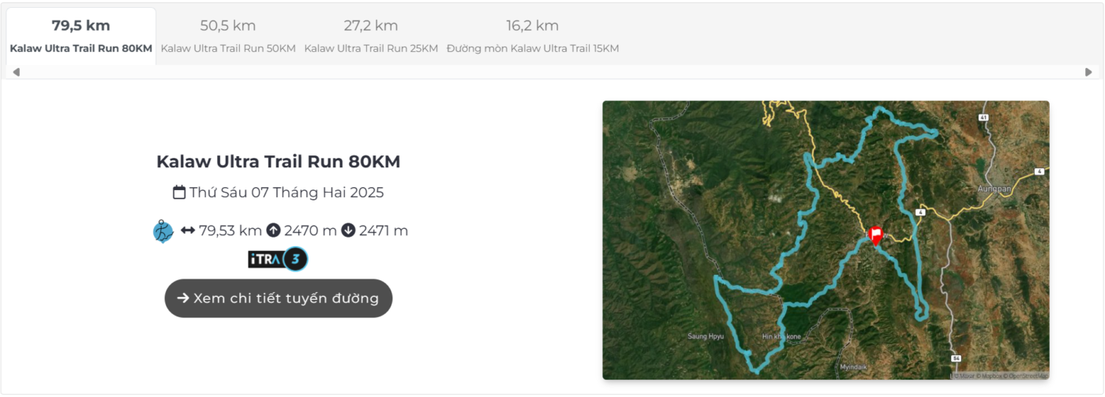Select the Đường mòn Kalaw Ultra Trail 15KM tab
The height and width of the screenshot is (397, 1105).
click(x=533, y=36)
